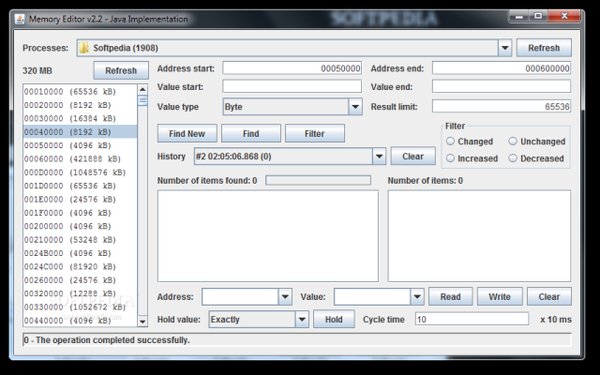Select the Decreased filter radio button
Viewport: 600px width, 375px height.
pyautogui.click(x=513, y=158)
